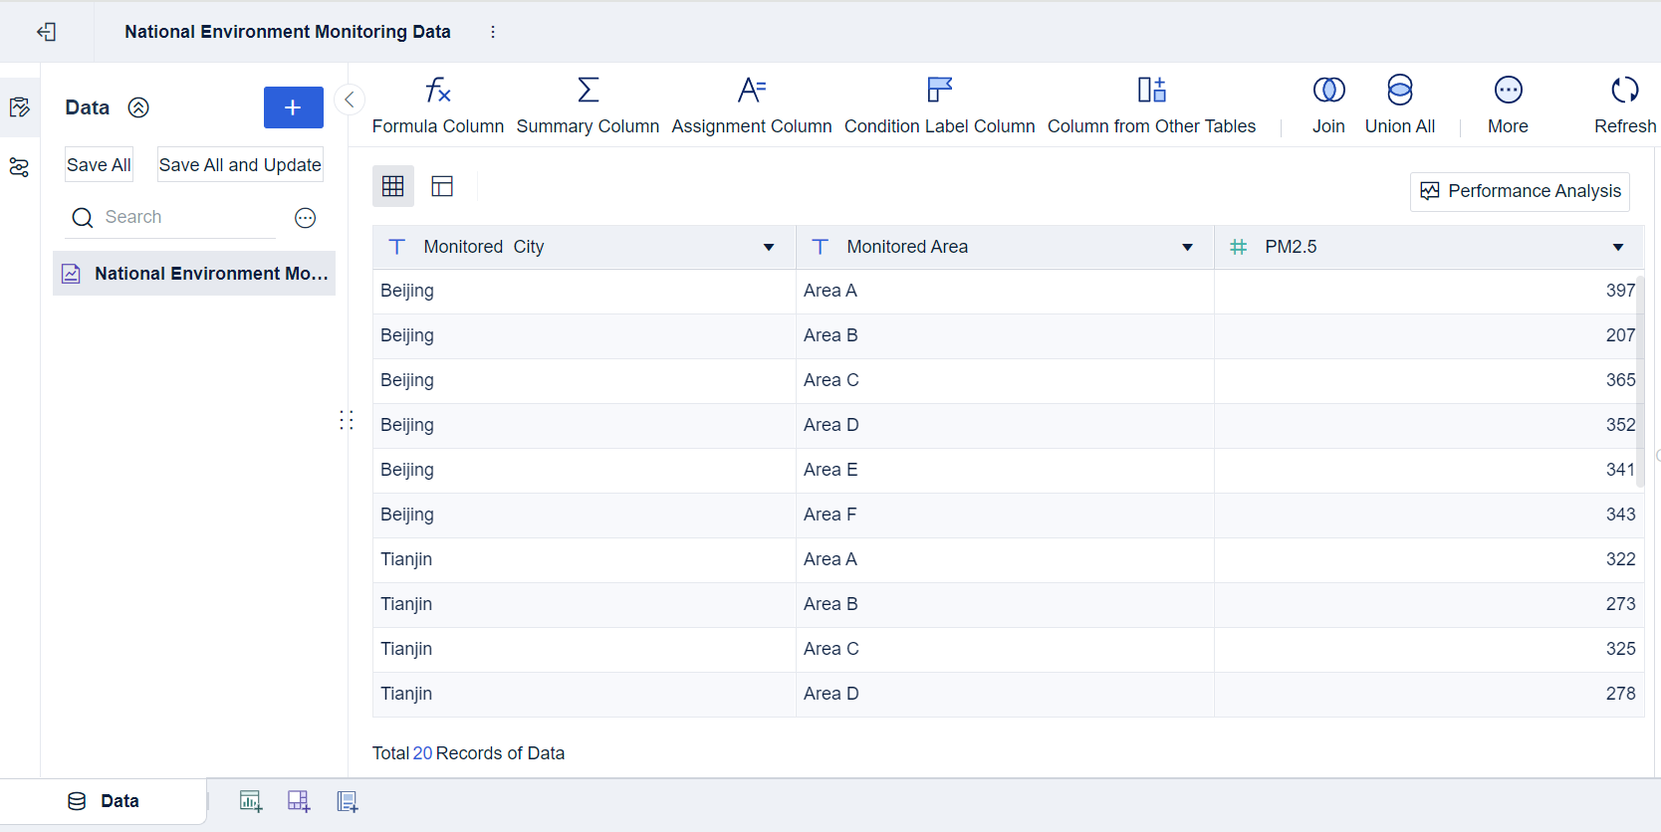The height and width of the screenshot is (832, 1661).
Task: Refresh the data table
Action: (x=1624, y=91)
